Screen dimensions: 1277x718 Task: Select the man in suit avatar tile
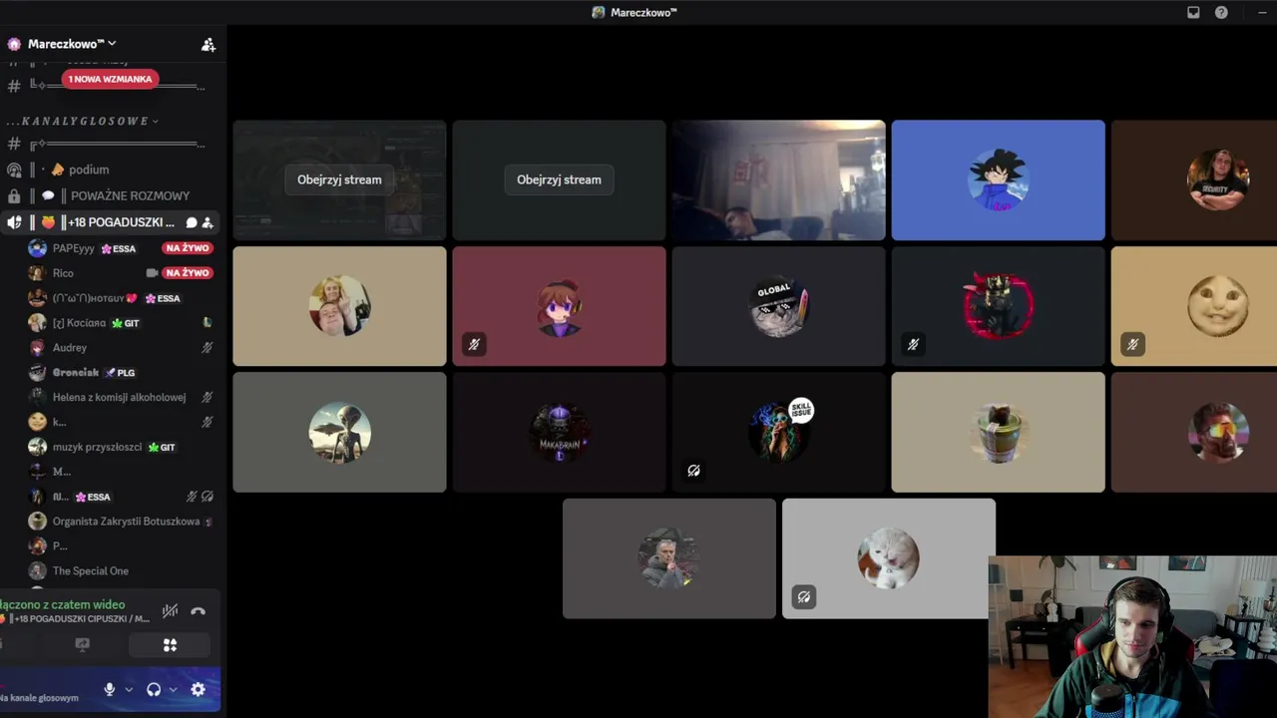click(x=668, y=558)
